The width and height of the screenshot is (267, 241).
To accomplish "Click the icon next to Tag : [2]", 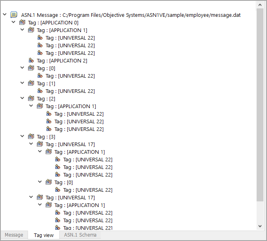I will (x=31, y=98).
